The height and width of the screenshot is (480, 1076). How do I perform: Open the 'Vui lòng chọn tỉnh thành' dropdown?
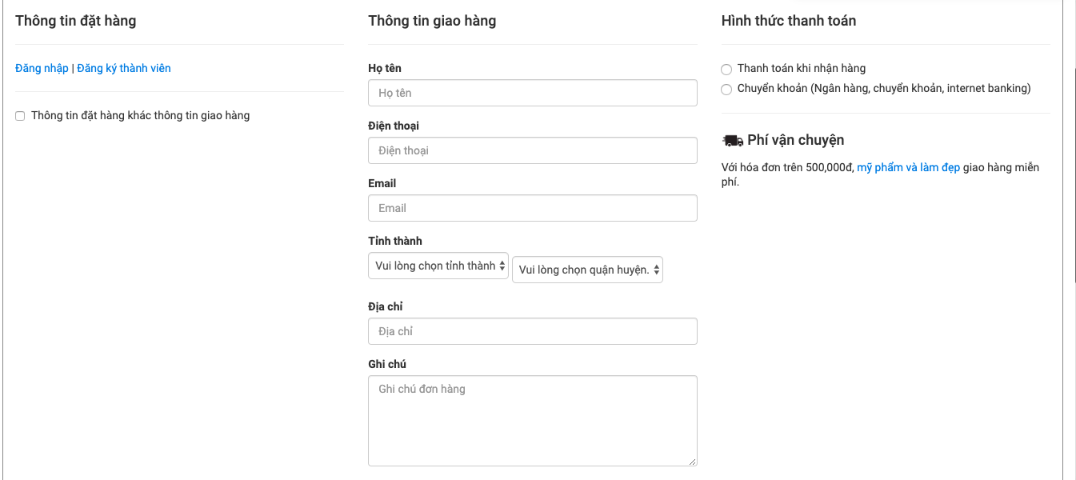tap(438, 266)
